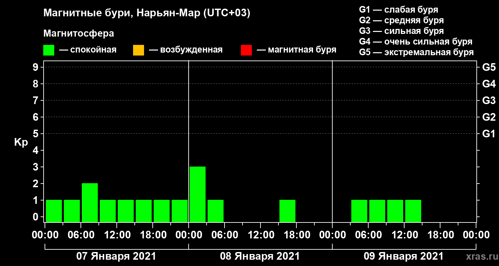This screenshot has height=266, width=499.
Task: Click the Kp axis value 3
Action: click(x=36, y=167)
